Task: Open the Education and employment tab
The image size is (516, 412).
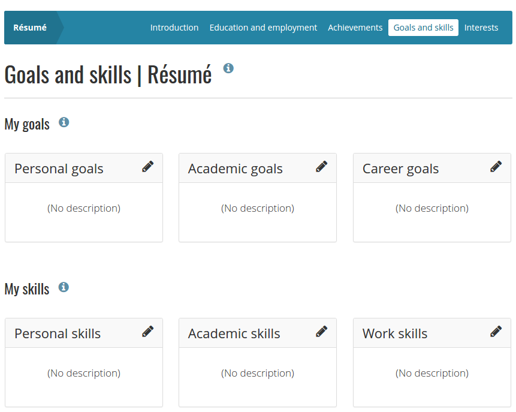Action: coord(263,28)
